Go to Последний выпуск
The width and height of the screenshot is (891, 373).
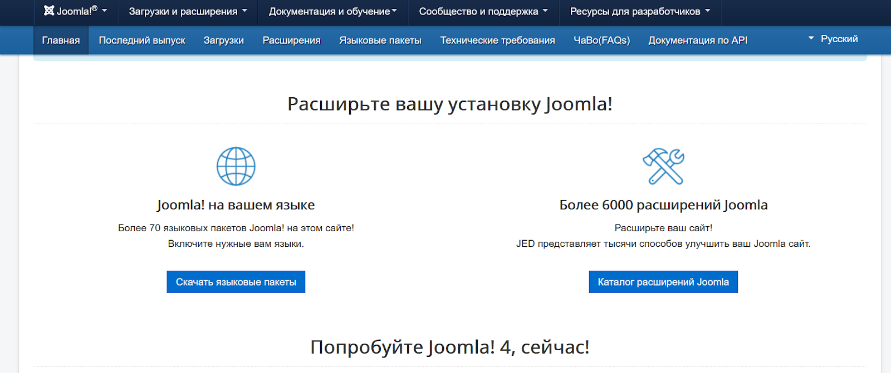pos(142,40)
